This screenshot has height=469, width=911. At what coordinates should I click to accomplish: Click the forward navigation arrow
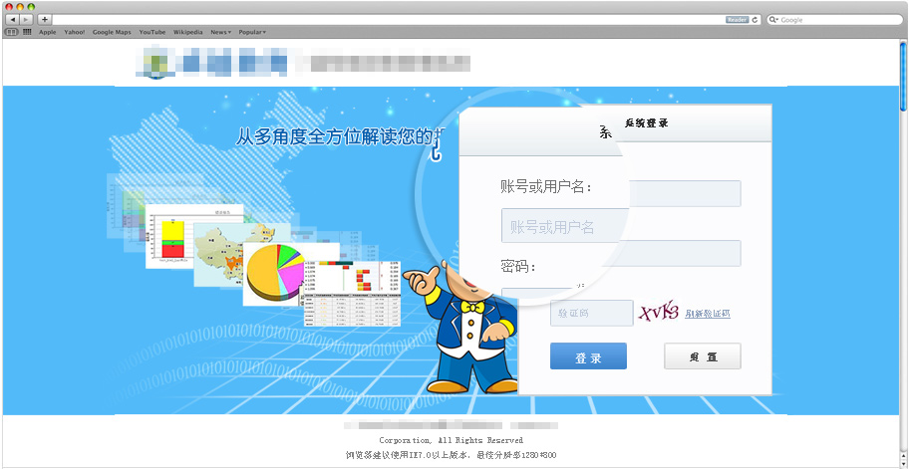(x=27, y=20)
